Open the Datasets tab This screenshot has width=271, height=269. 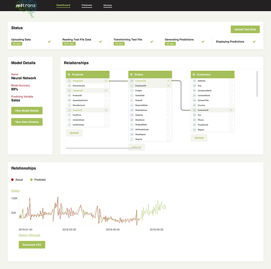[x=87, y=5]
